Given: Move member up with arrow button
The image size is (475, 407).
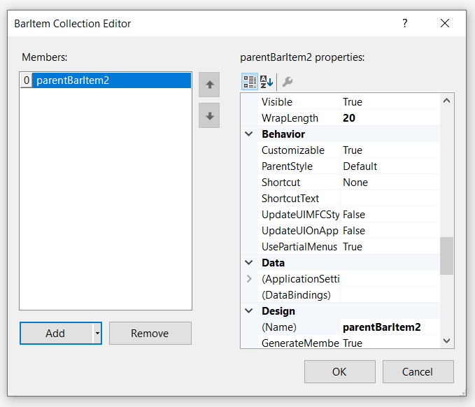Looking at the screenshot, I should pos(209,85).
